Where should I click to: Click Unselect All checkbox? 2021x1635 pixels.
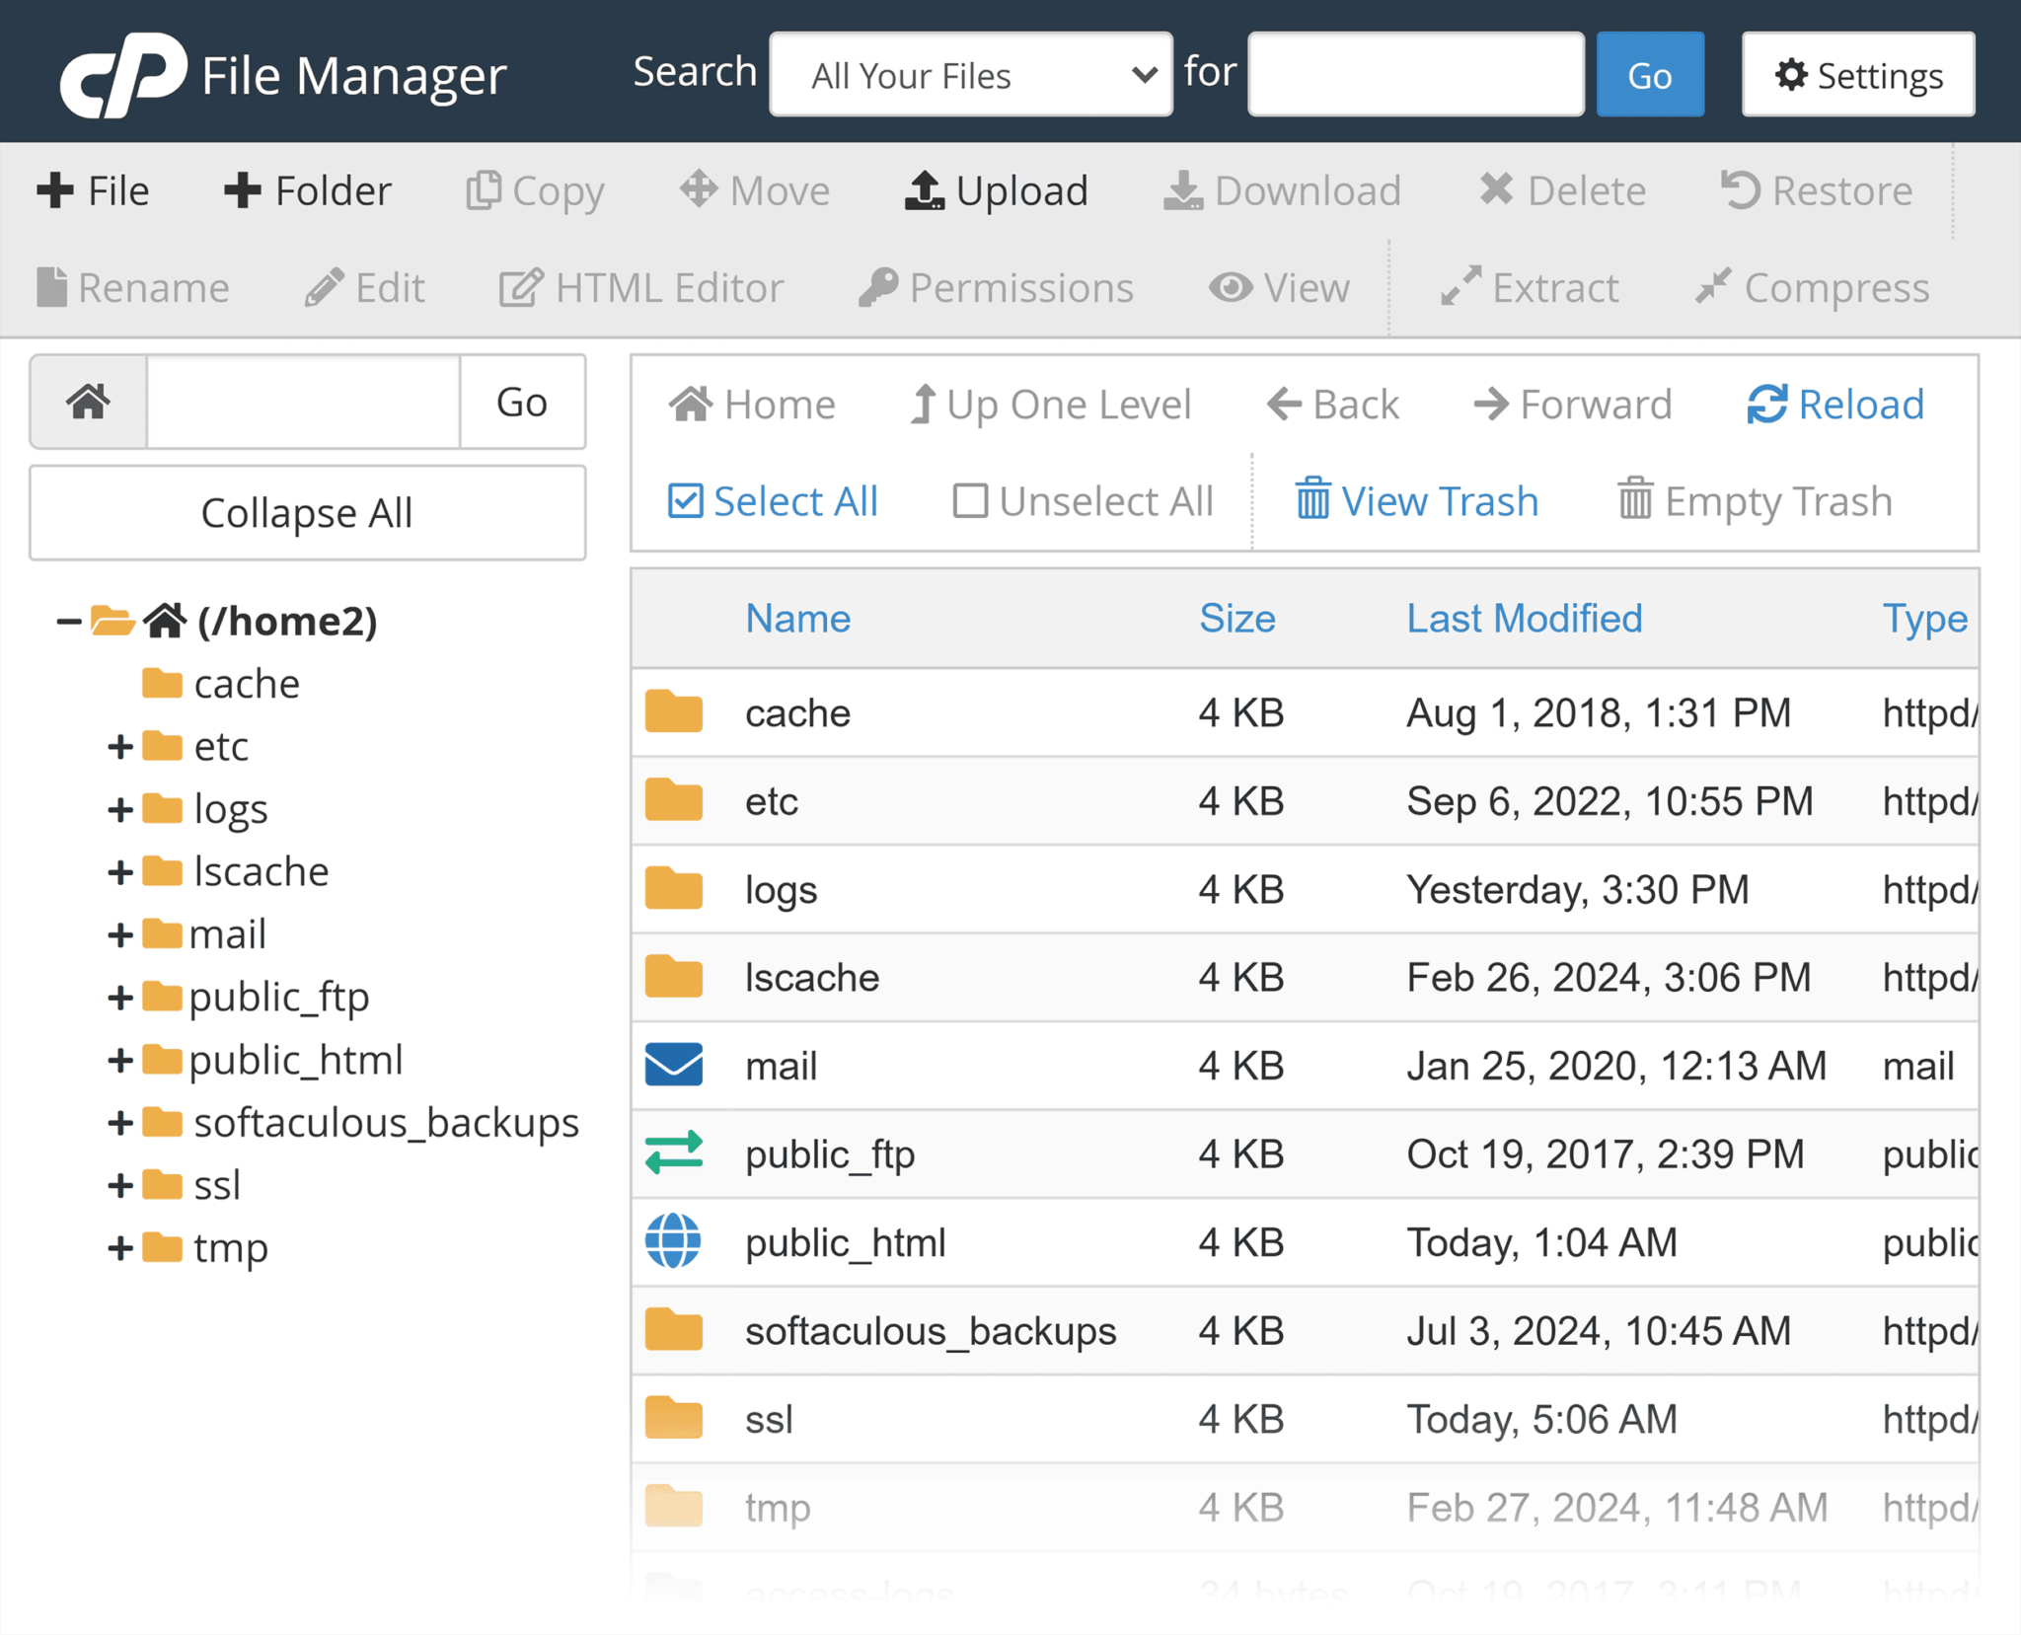coord(968,499)
